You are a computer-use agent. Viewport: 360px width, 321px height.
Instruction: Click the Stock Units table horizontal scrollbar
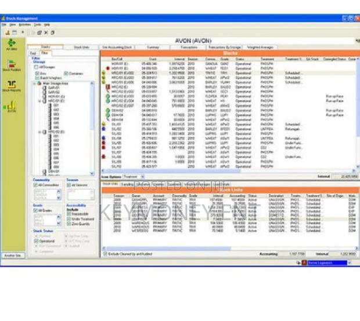coord(230,248)
